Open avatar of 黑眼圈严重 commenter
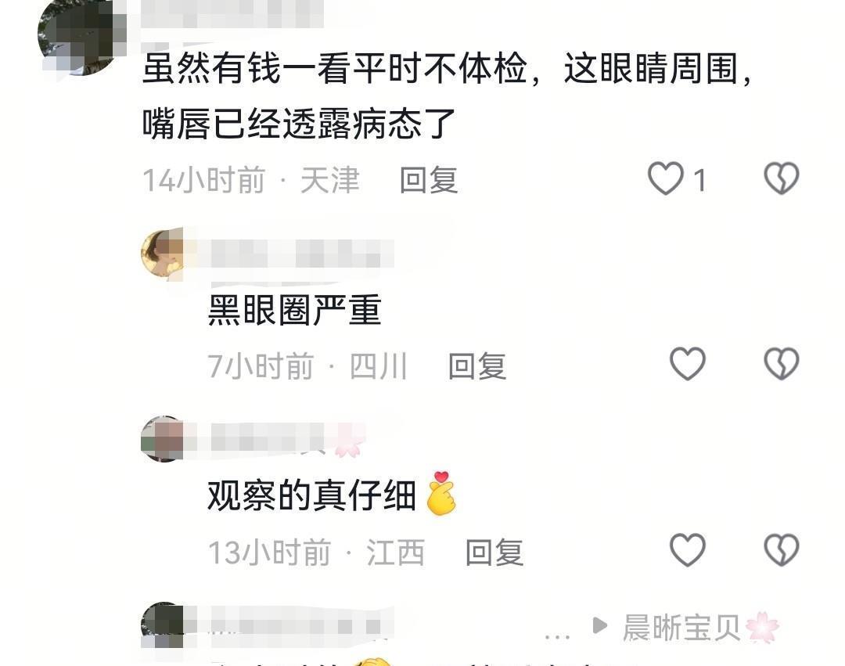The image size is (845, 666). pyautogui.click(x=162, y=254)
